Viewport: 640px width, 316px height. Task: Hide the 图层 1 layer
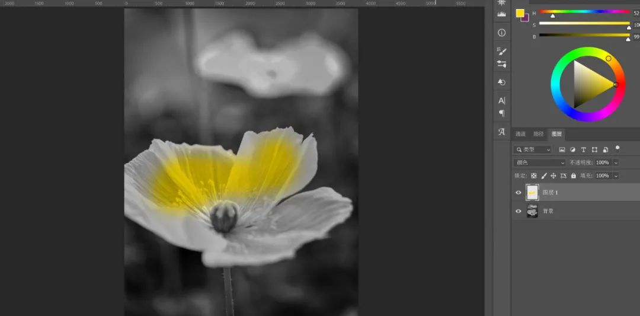coord(519,193)
